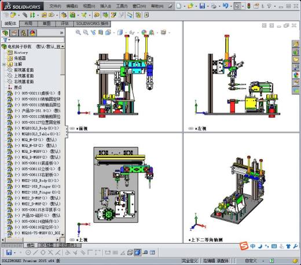Expand the 注解 annotations tree node
The height and width of the screenshot is (265, 301).
click(x=4, y=64)
